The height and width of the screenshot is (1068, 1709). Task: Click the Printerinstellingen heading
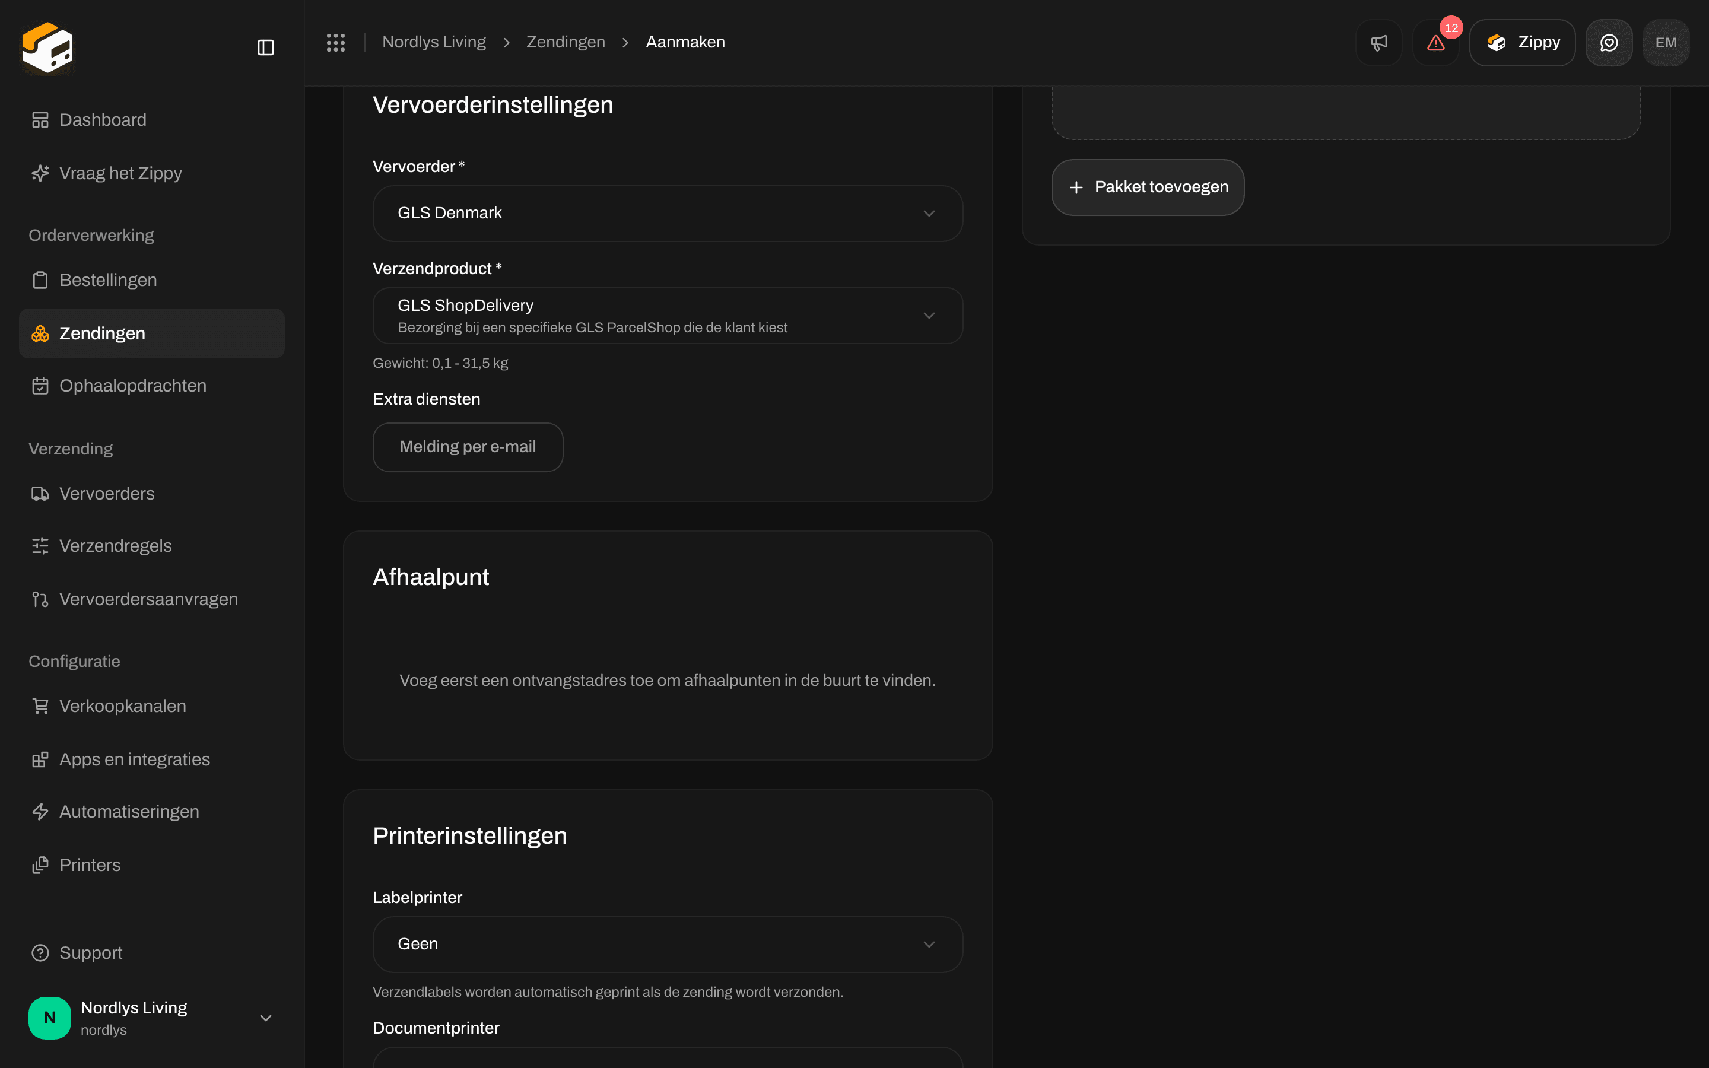[x=469, y=835]
